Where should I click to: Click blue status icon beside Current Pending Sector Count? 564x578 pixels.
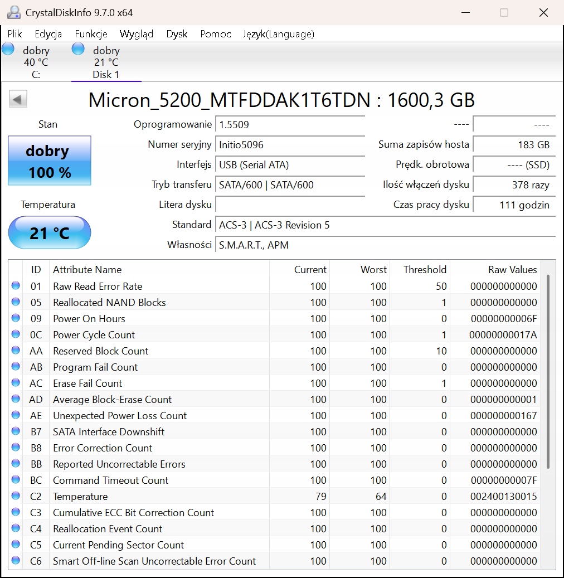[x=16, y=545]
